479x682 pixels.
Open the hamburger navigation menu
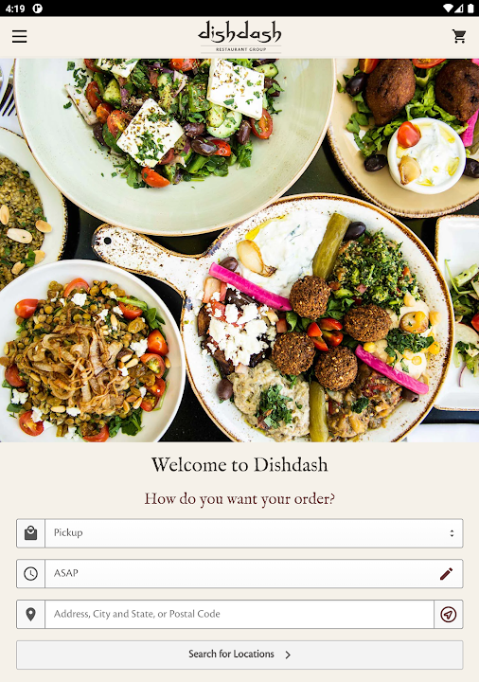19,37
